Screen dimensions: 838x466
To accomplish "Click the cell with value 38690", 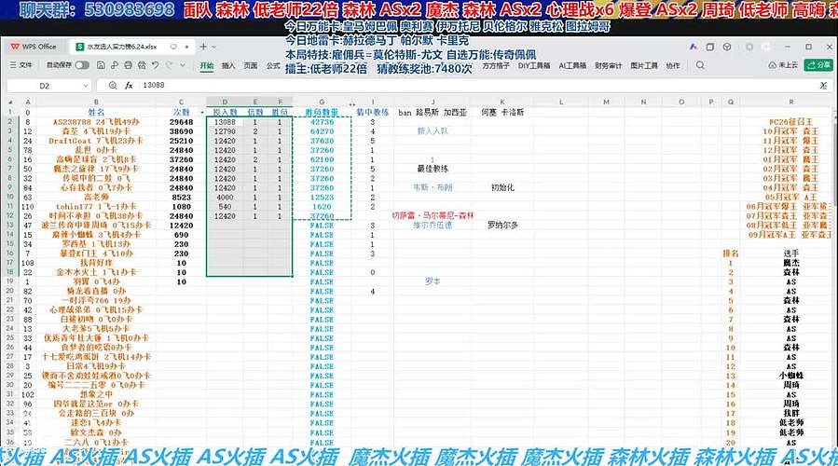I will (x=181, y=130).
